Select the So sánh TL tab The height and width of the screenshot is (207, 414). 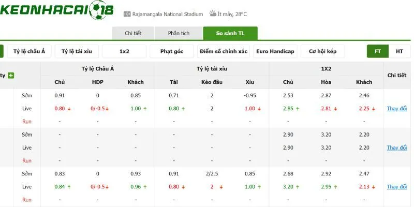(x=230, y=33)
